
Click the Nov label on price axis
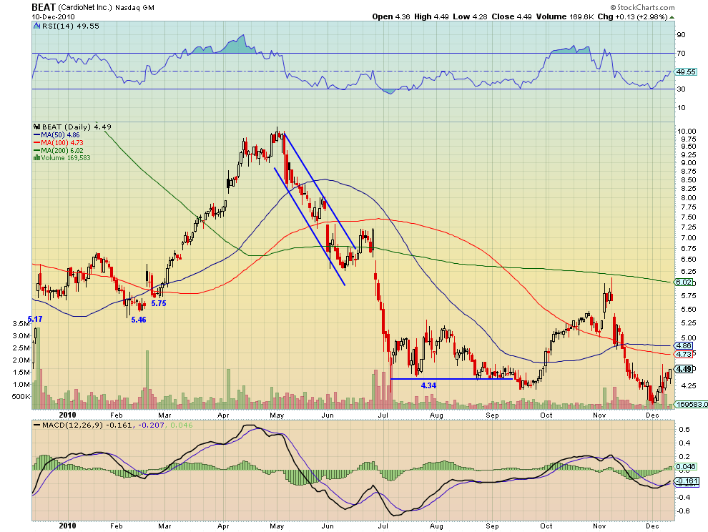coord(599,415)
